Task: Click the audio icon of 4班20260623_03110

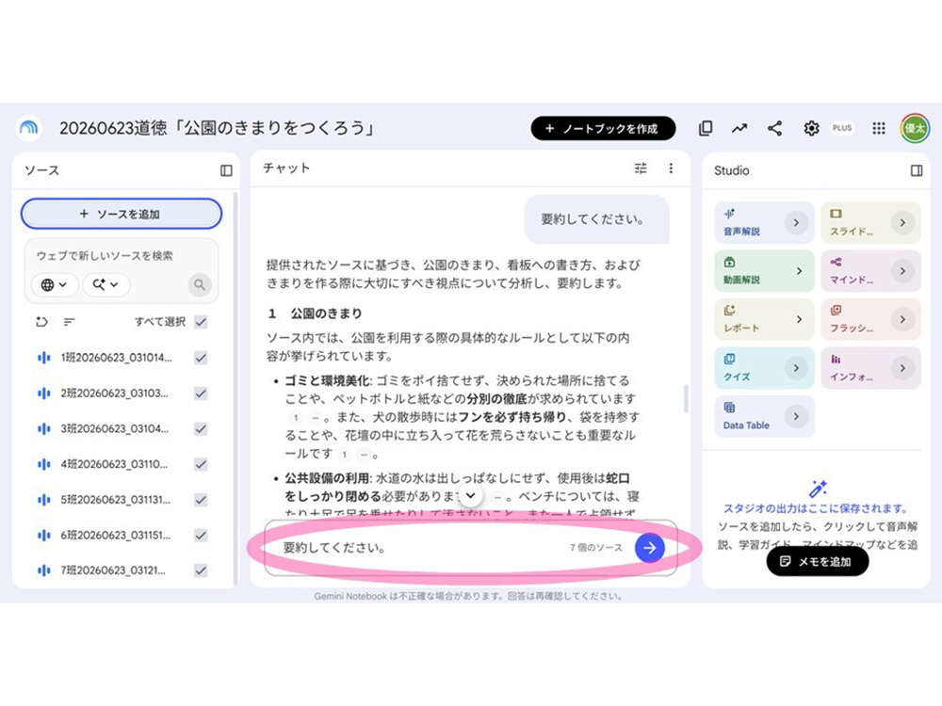Action: coord(44,464)
